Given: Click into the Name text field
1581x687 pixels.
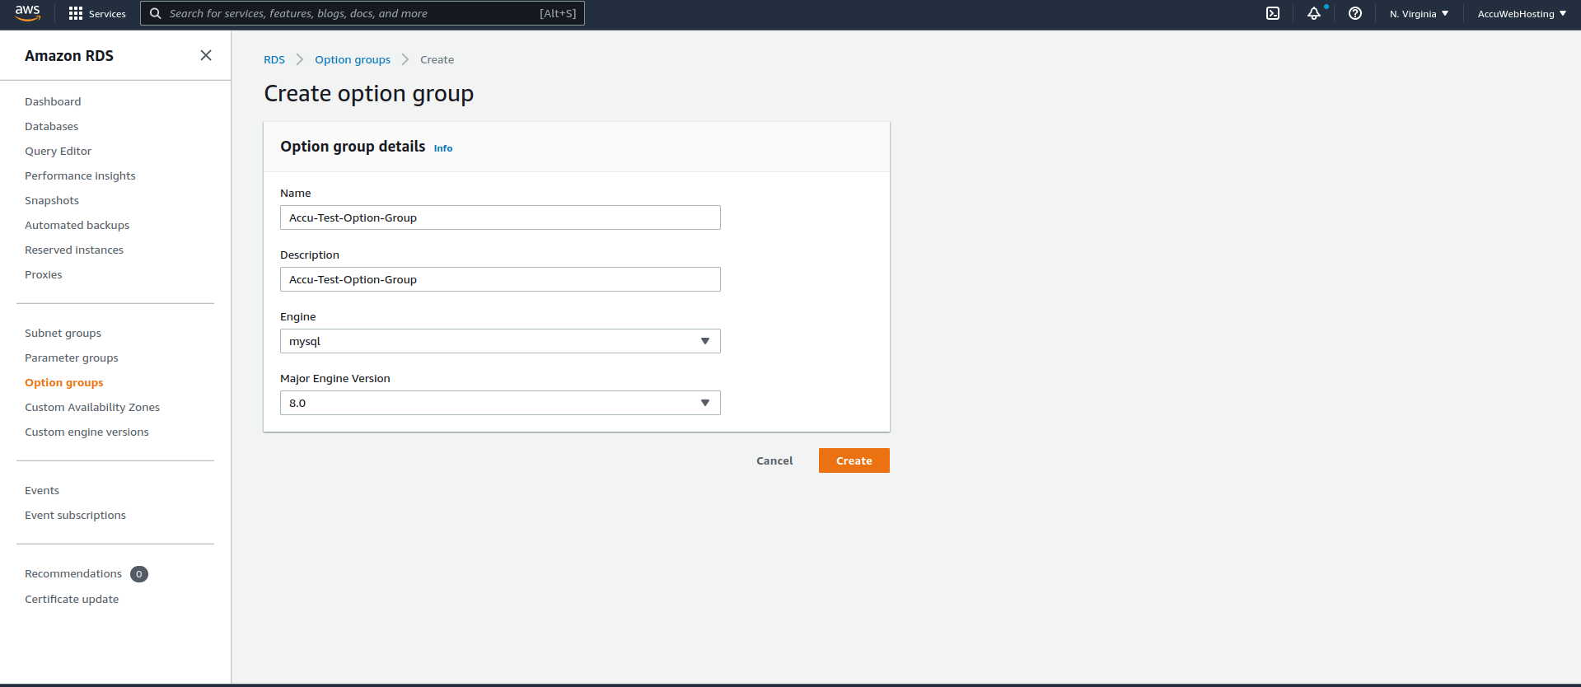Looking at the screenshot, I should tap(500, 217).
